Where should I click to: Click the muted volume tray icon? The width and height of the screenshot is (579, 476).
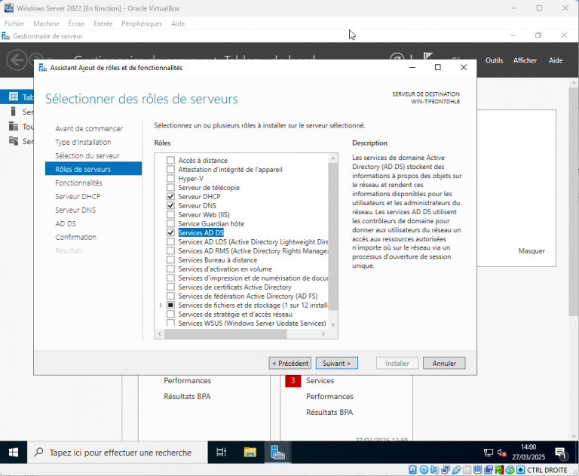click(502, 453)
